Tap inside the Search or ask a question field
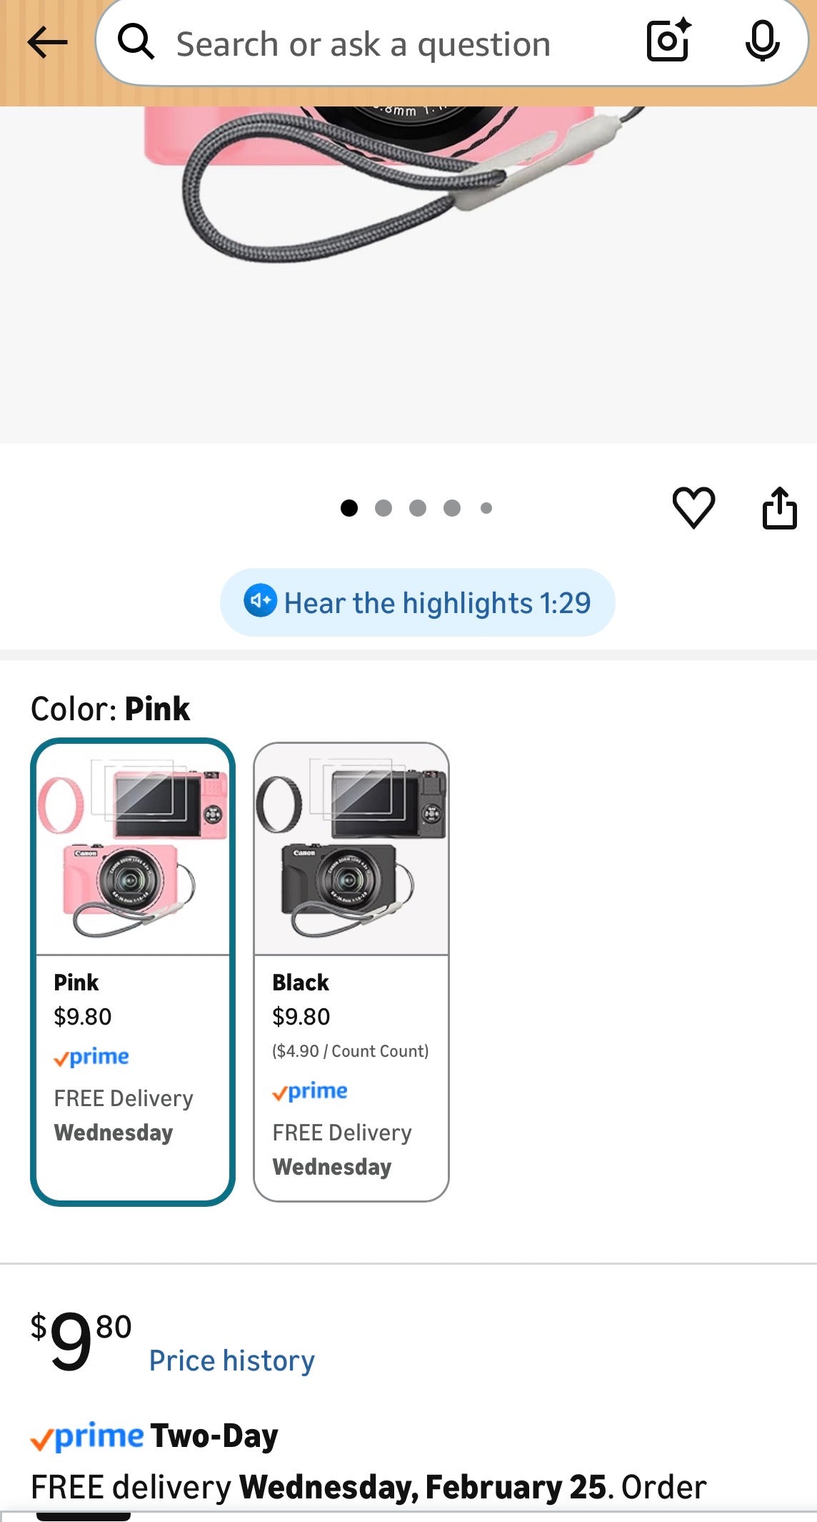Image resolution: width=817 pixels, height=1522 pixels. tap(364, 41)
